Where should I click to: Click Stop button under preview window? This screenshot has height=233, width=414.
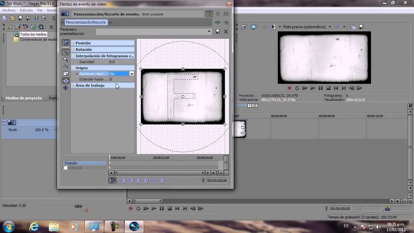click(328, 88)
